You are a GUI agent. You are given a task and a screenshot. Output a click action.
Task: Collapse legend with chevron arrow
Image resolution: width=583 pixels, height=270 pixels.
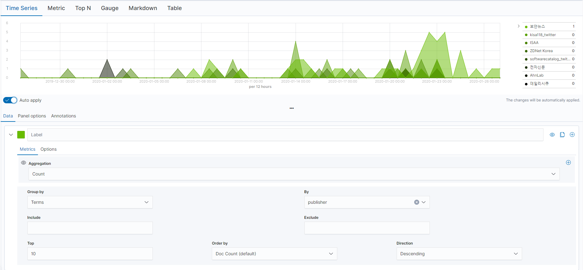(519, 26)
